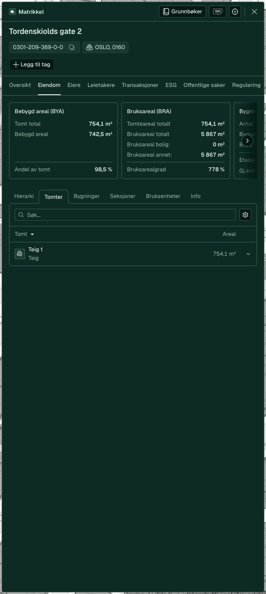Open the Bygninger sub-tab
266x594 pixels.
pyautogui.click(x=87, y=196)
